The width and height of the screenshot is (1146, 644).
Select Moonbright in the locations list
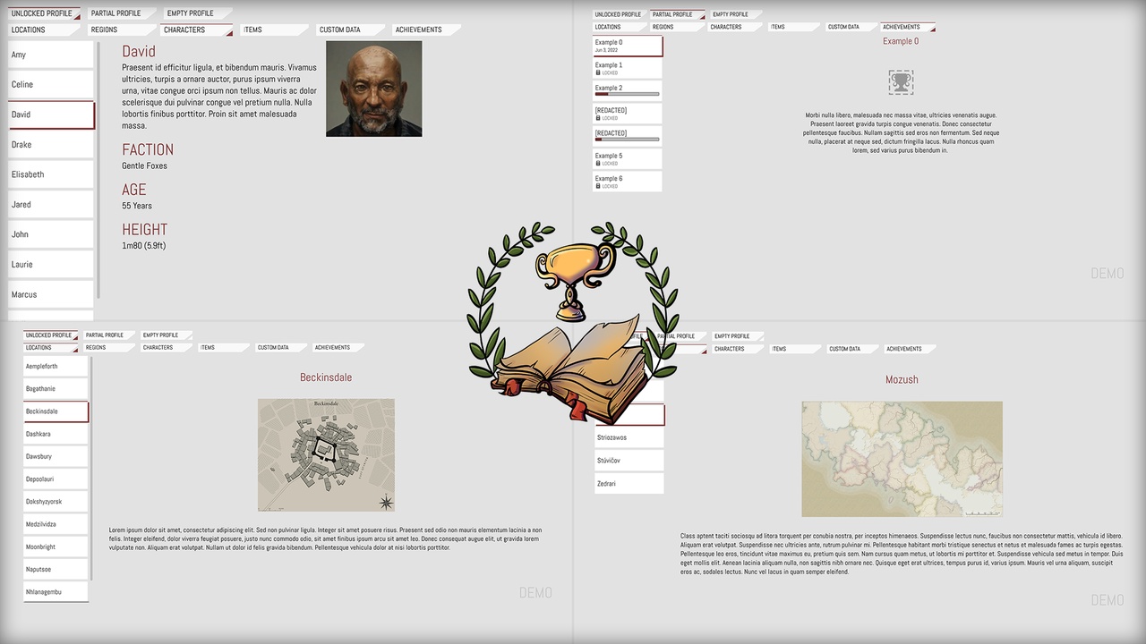[x=56, y=547]
